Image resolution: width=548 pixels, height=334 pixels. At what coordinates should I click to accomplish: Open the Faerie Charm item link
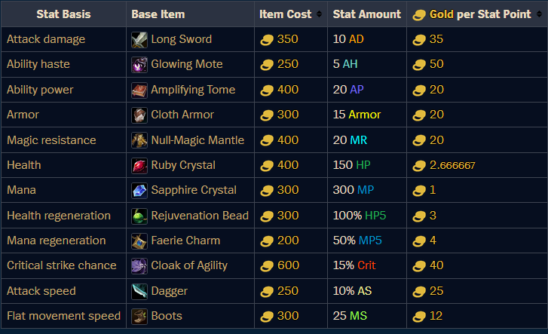click(185, 241)
